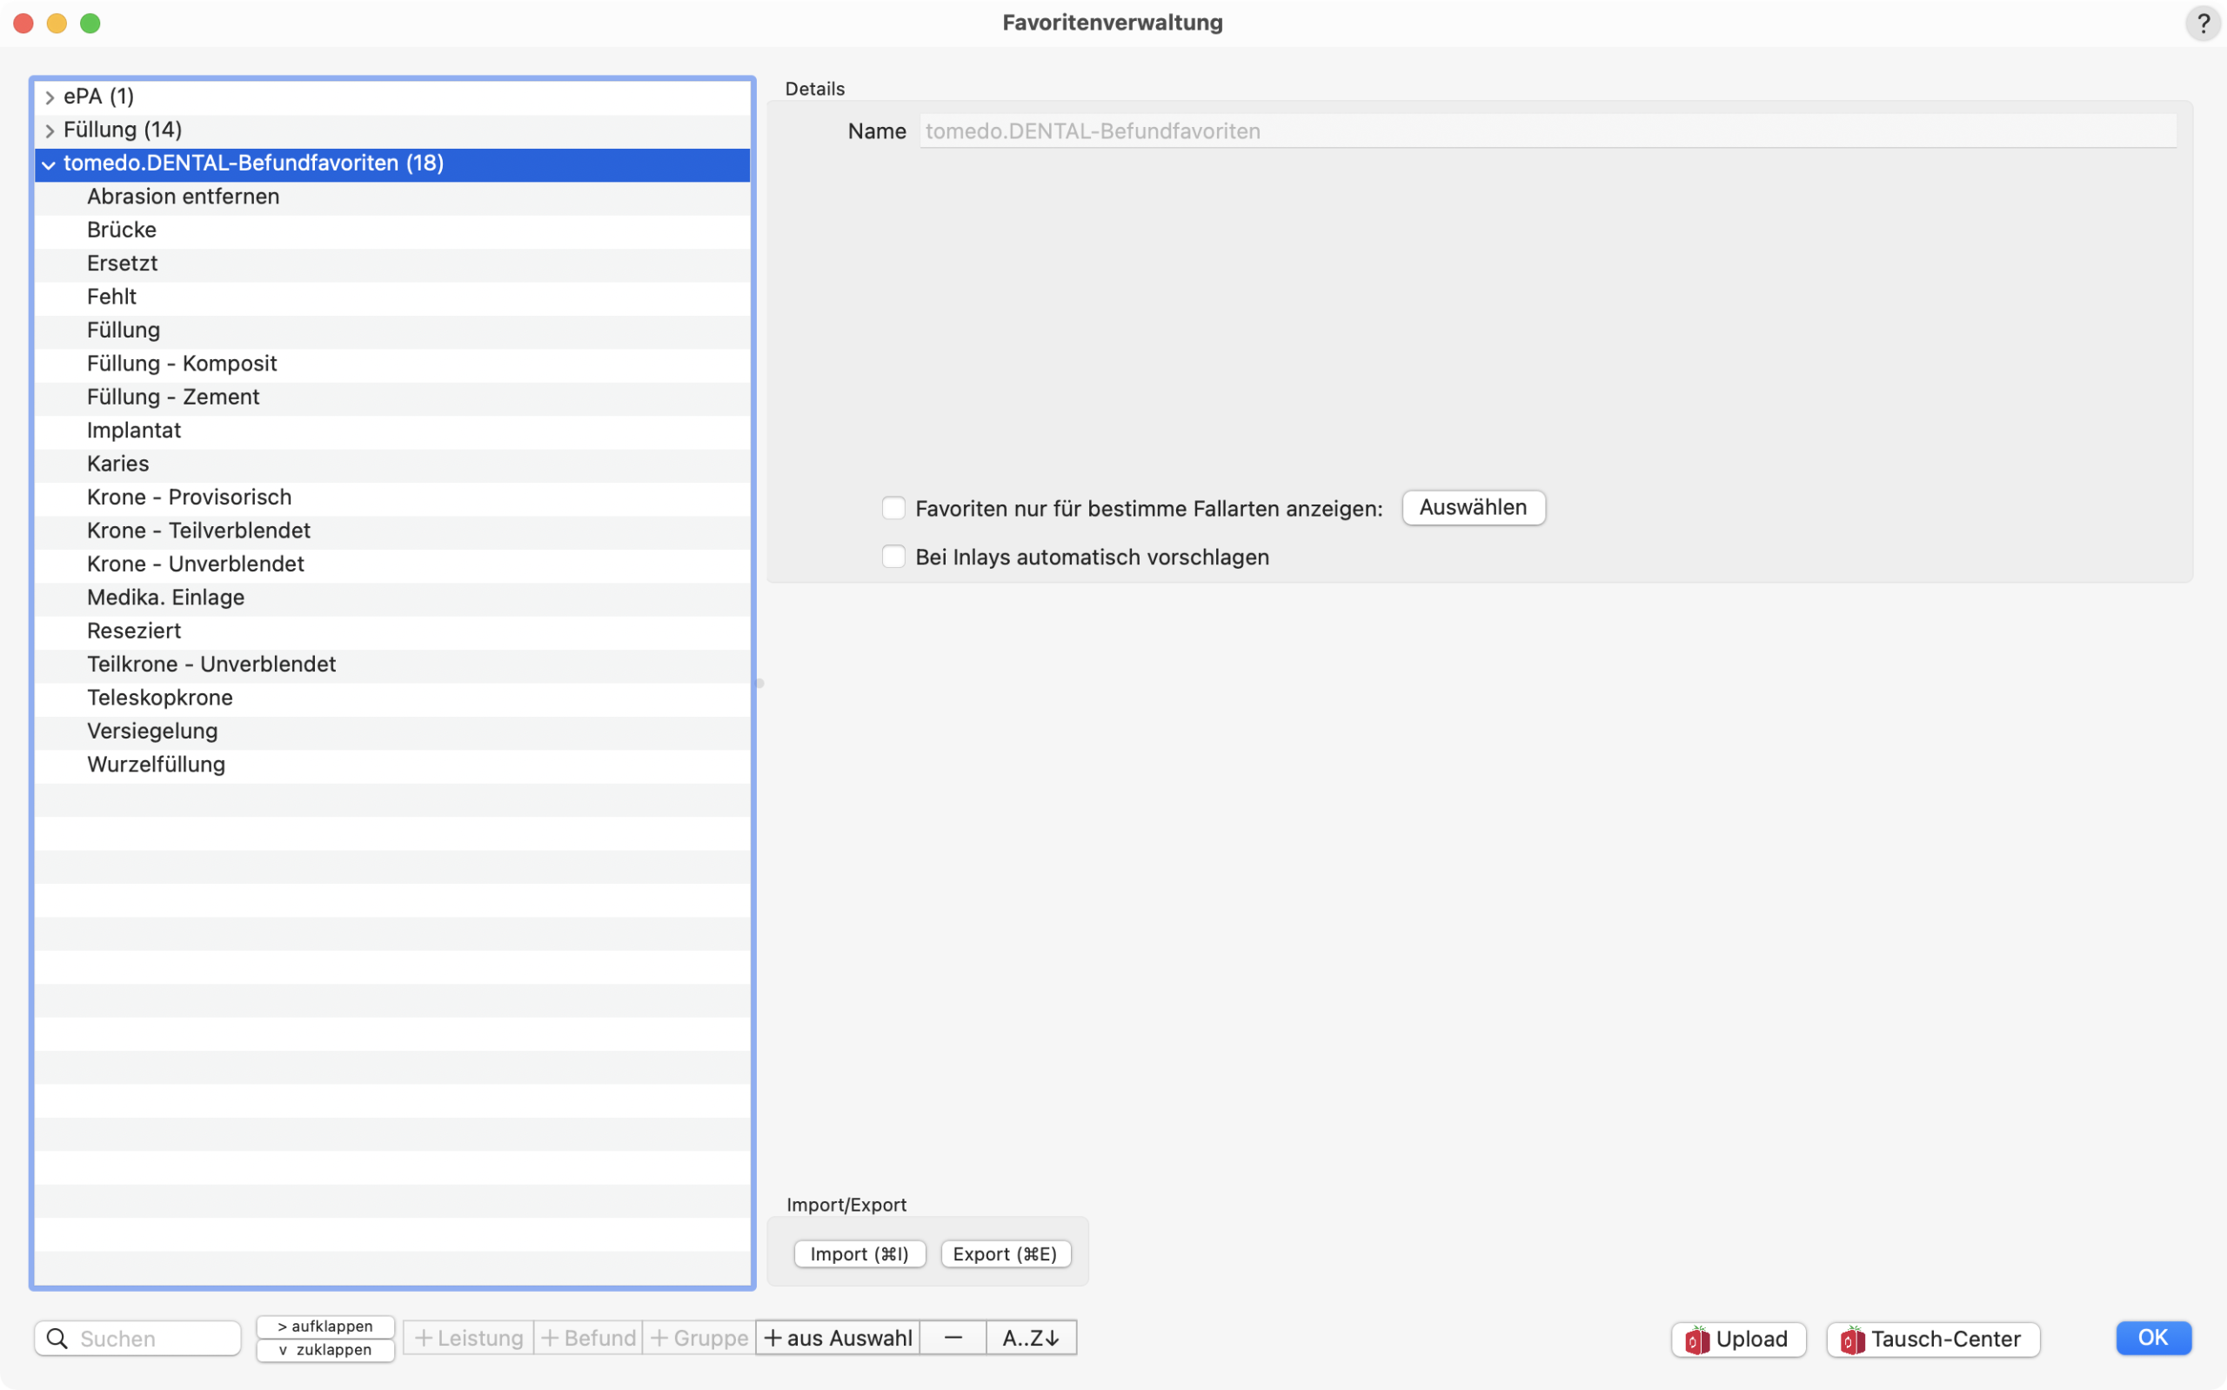Click the Auswählen button
The height and width of the screenshot is (1390, 2227).
tap(1473, 507)
